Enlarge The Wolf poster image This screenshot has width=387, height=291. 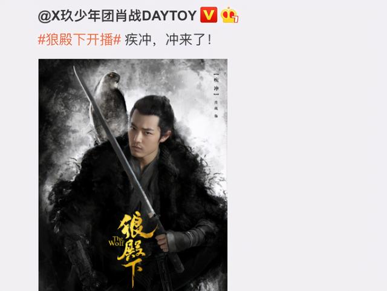click(x=133, y=175)
